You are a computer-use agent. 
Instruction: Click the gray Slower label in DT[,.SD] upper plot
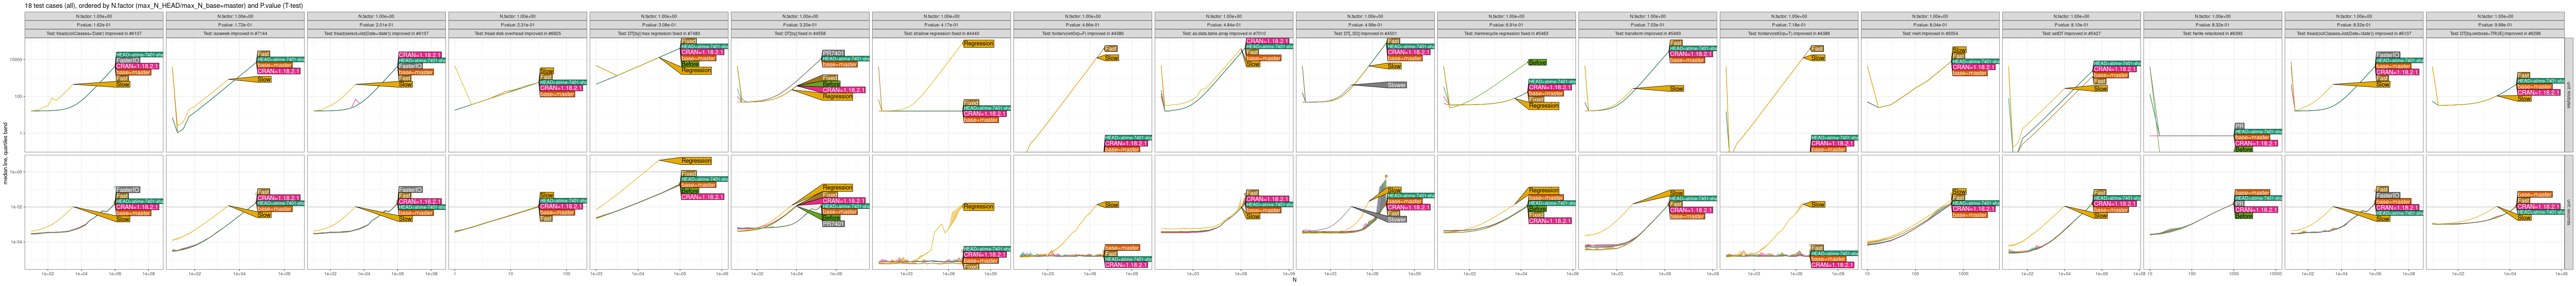coord(1396,85)
